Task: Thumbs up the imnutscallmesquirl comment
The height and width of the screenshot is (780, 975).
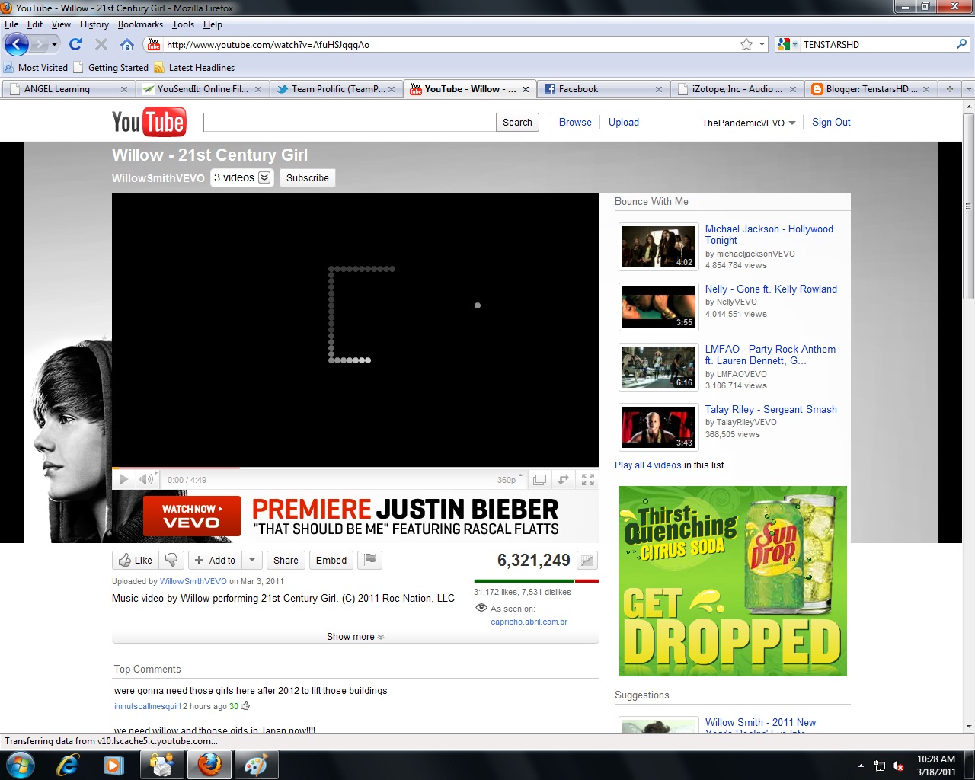Action: [245, 706]
